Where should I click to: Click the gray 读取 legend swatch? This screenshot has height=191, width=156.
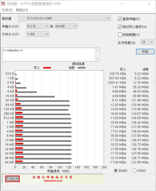pyautogui.click(x=82, y=68)
